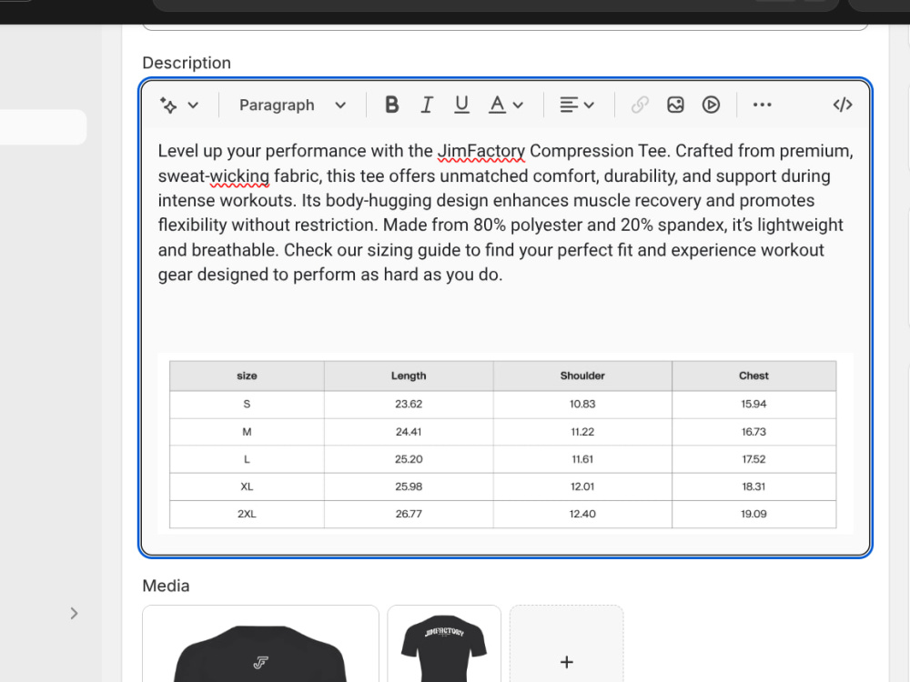Select the JimFactory back print tee thumbnail
The image size is (910, 682).
444,644
